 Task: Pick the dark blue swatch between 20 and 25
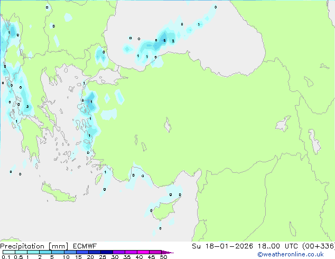point(95,252)
